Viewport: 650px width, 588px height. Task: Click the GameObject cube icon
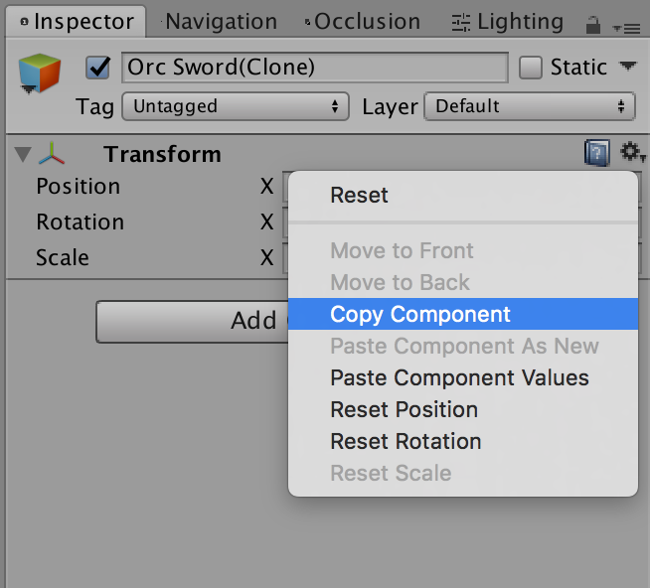[40, 73]
